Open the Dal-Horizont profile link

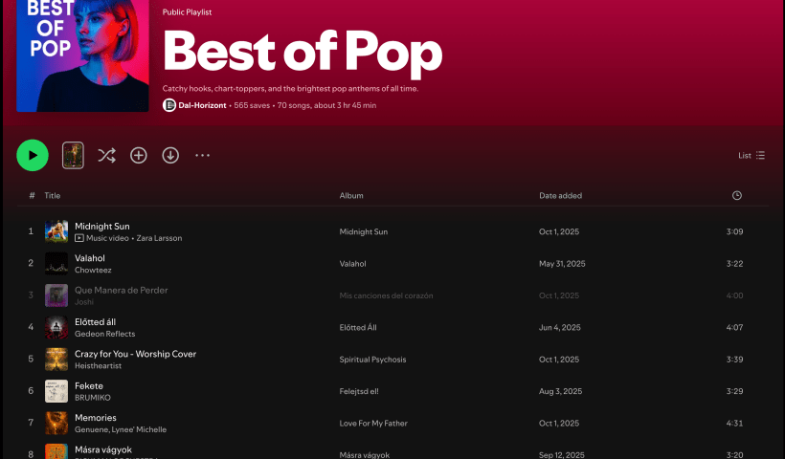[202, 105]
